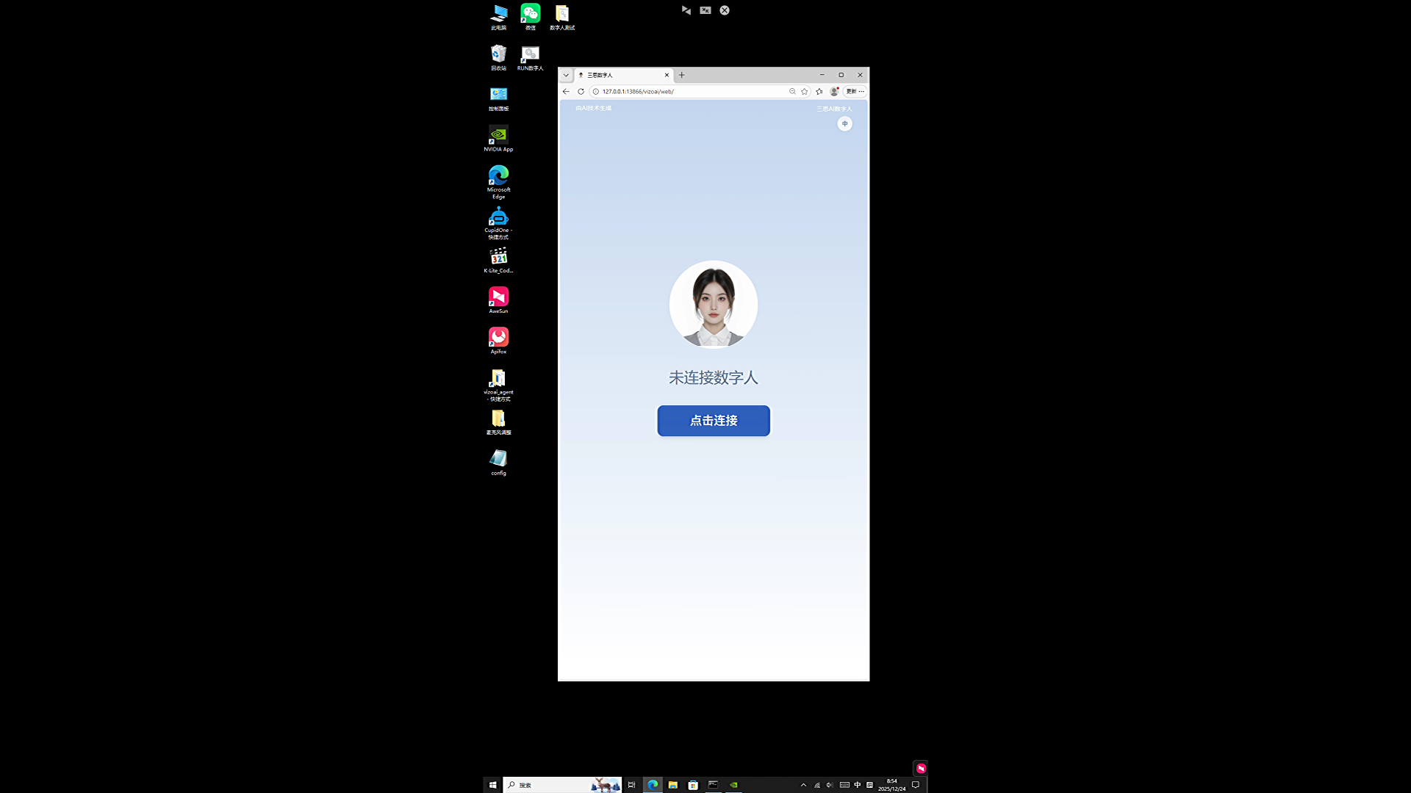
Task: Open the tab search dropdown chevron
Action: pyautogui.click(x=566, y=75)
